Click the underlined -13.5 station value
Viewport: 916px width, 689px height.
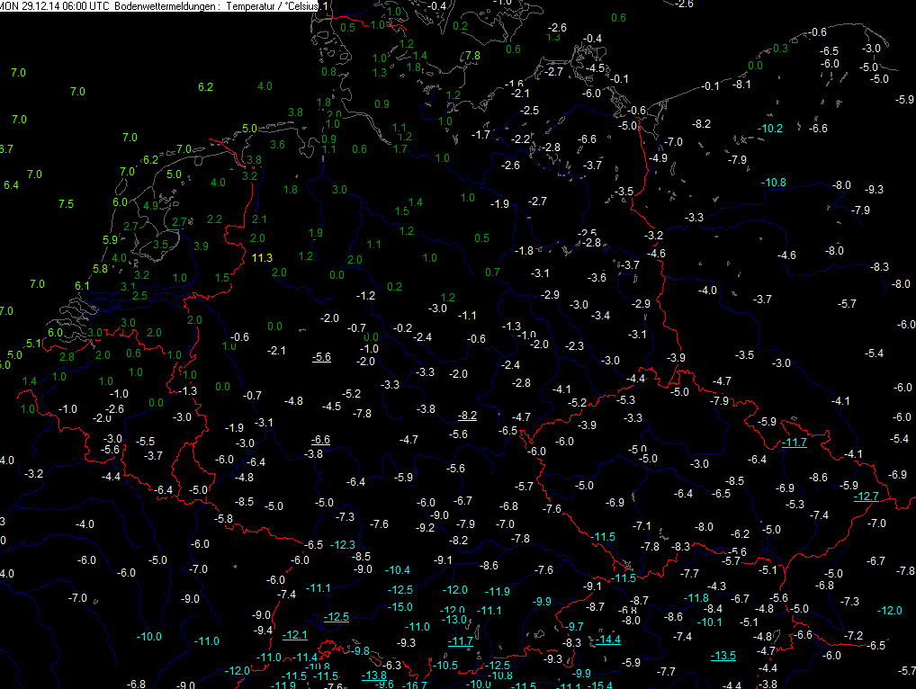(x=723, y=656)
